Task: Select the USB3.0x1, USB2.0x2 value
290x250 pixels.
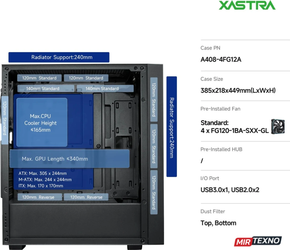Action: coord(230,190)
